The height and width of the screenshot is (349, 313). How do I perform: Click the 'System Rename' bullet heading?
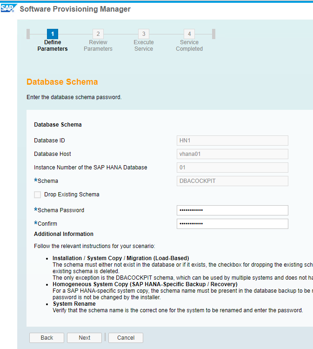coord(74,304)
